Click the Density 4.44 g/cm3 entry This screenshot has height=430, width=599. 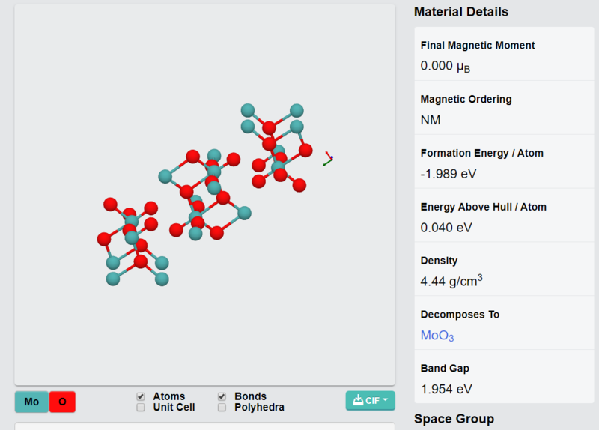point(504,269)
